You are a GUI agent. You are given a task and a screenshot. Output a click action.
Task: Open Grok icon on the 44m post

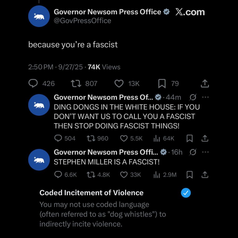tap(193, 97)
